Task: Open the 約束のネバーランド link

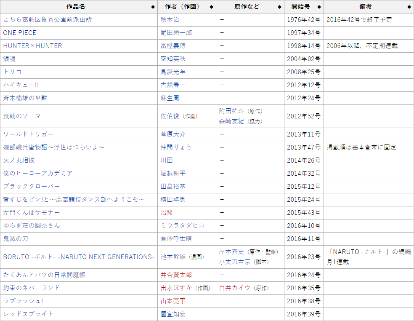Action: pos(32,288)
